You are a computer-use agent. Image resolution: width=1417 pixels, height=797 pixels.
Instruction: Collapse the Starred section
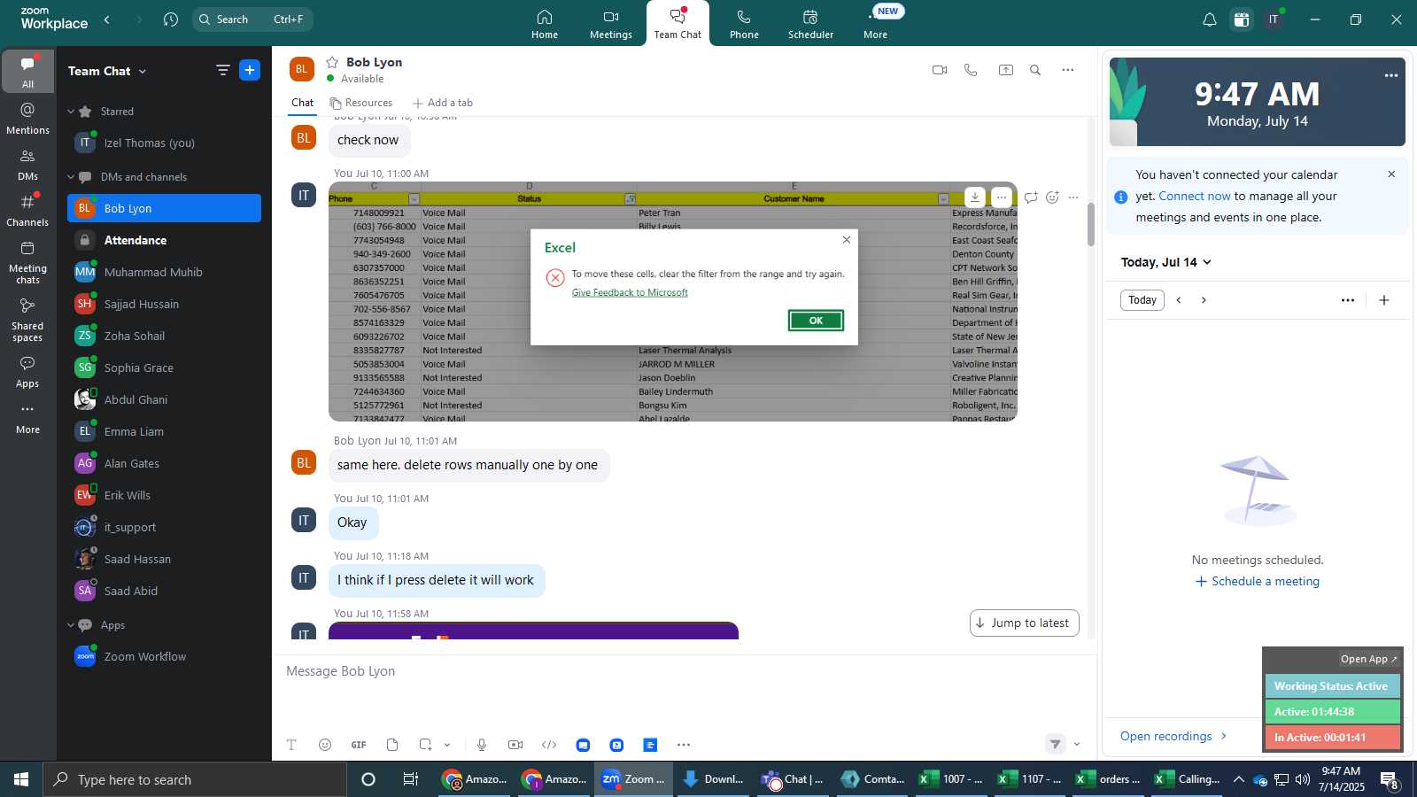[71, 112]
